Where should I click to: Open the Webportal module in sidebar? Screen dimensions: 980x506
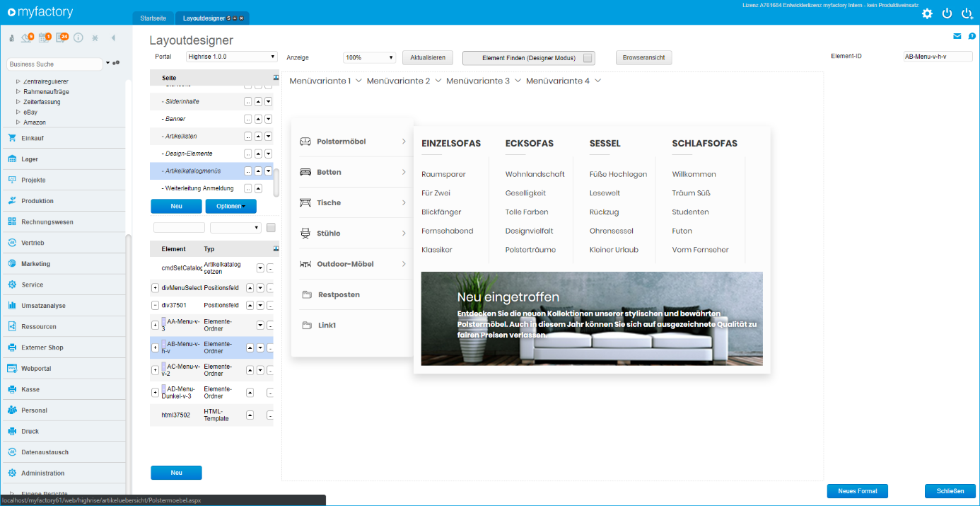[x=63, y=369]
